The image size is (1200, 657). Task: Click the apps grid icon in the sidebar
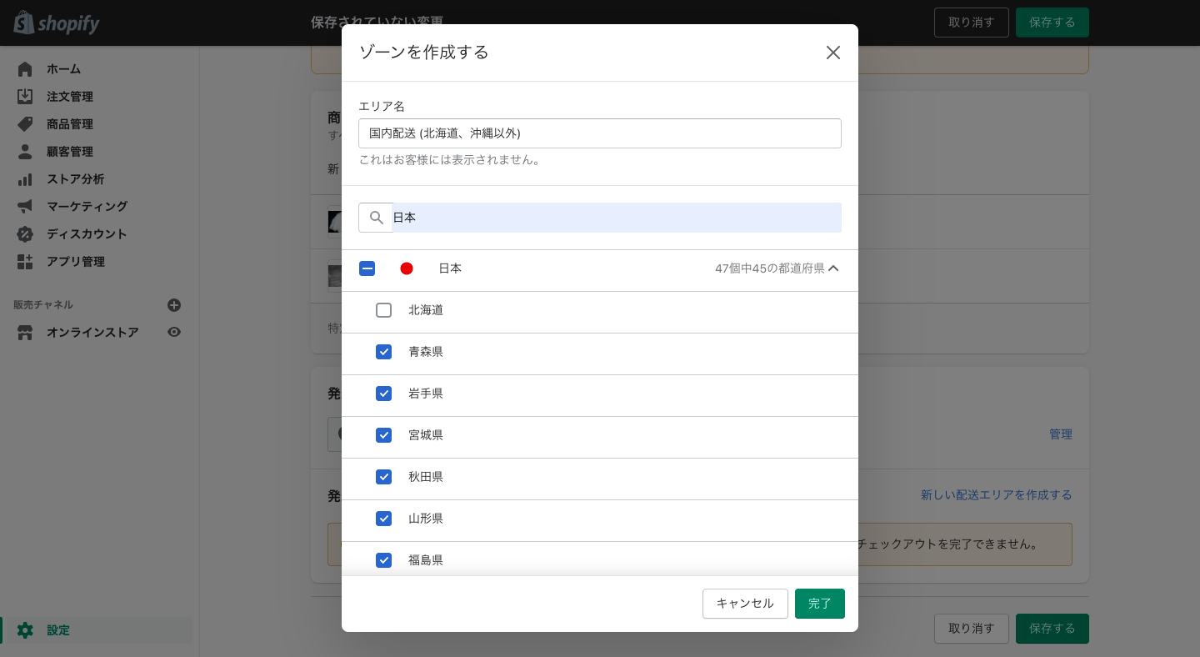point(25,261)
